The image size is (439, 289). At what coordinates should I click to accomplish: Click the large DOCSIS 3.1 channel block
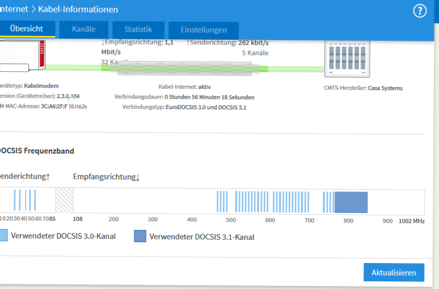[x=351, y=203]
